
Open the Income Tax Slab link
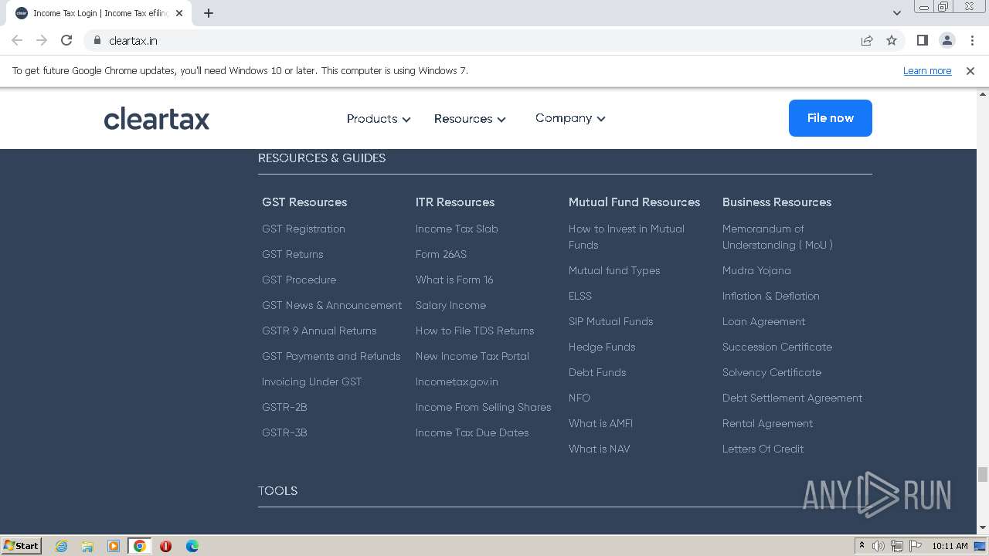coord(457,229)
